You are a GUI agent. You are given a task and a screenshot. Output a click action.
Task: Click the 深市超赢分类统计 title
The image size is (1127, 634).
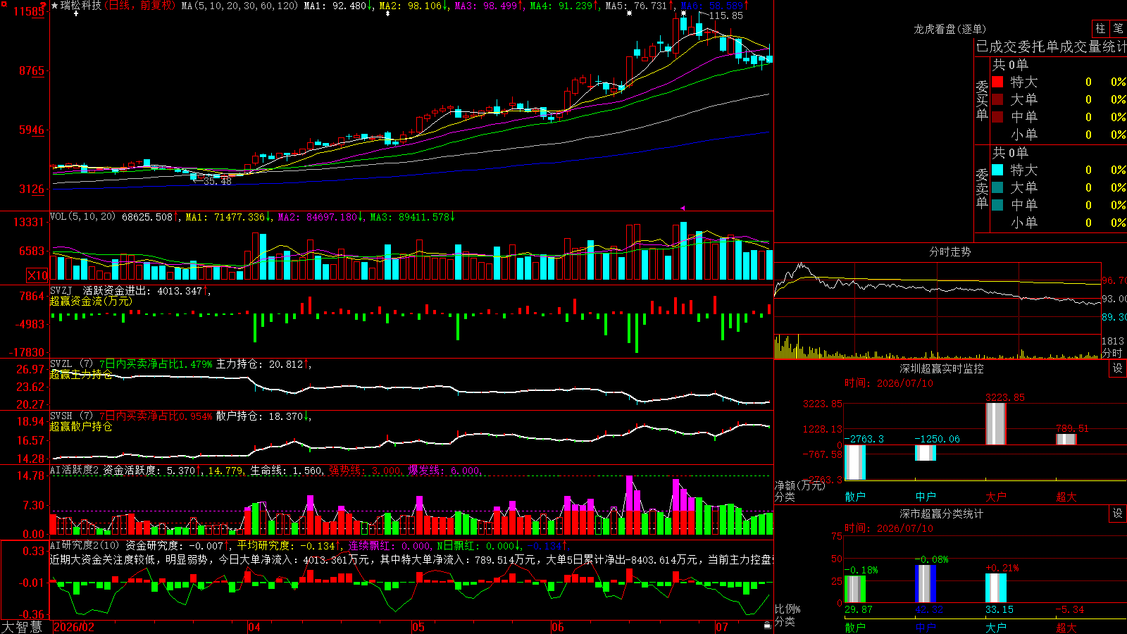click(x=941, y=514)
